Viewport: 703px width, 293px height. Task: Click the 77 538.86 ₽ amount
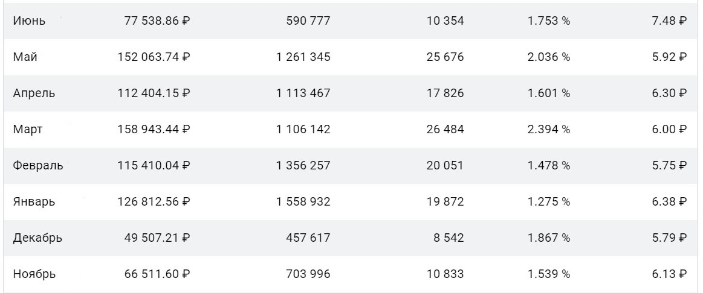pyautogui.click(x=157, y=20)
